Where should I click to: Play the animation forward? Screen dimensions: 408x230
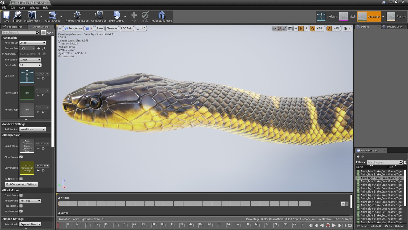334,226
